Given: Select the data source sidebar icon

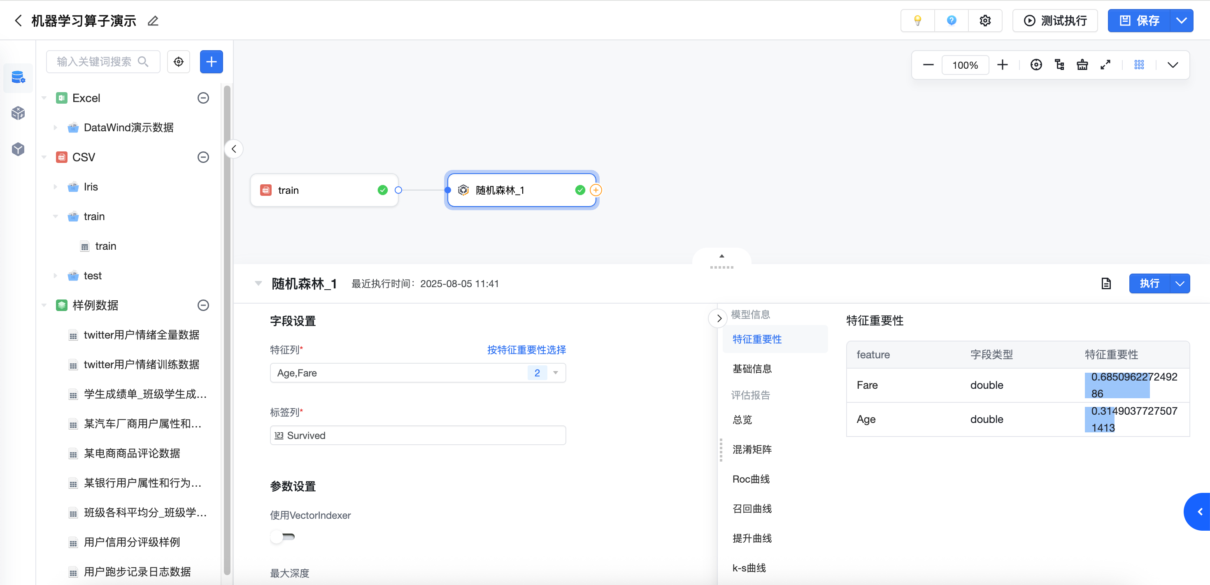Looking at the screenshot, I should point(19,77).
